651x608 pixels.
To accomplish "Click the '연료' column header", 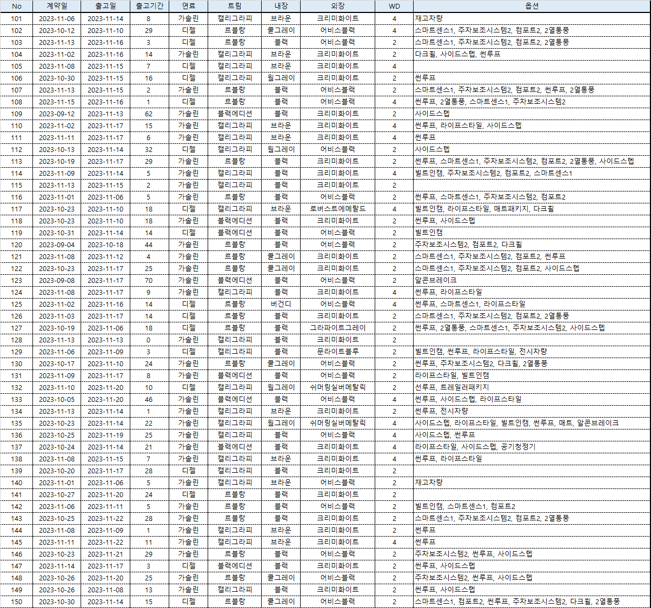I will (x=189, y=6).
